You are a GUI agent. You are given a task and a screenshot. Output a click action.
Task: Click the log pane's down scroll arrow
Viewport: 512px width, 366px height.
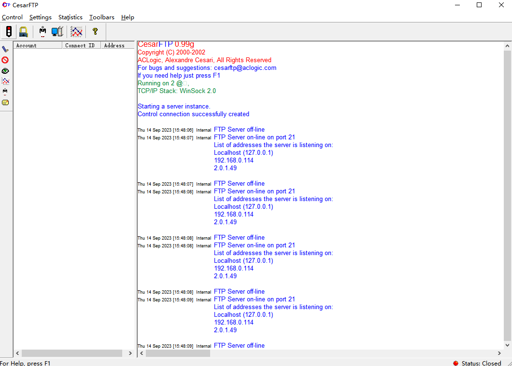point(507,345)
